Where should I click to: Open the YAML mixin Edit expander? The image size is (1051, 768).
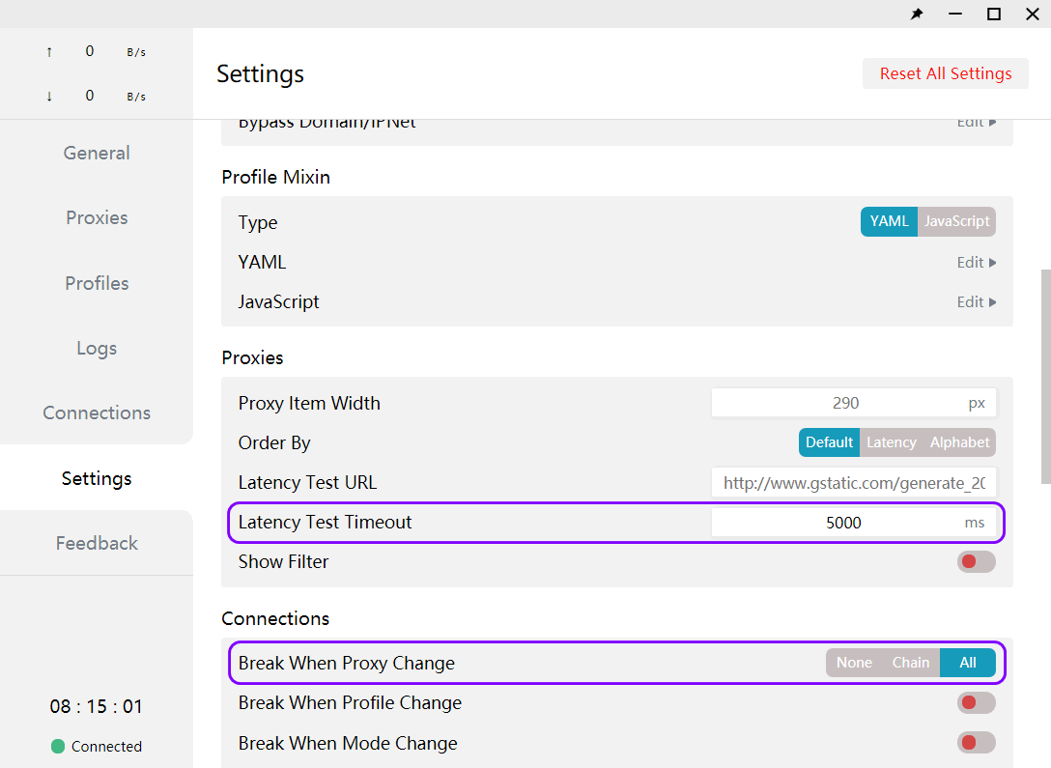tap(976, 262)
